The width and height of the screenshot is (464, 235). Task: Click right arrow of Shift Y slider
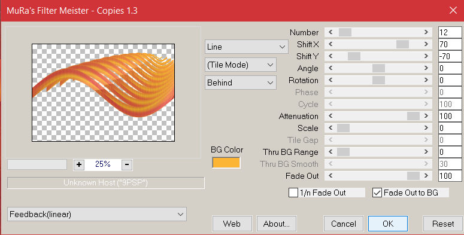click(426, 56)
